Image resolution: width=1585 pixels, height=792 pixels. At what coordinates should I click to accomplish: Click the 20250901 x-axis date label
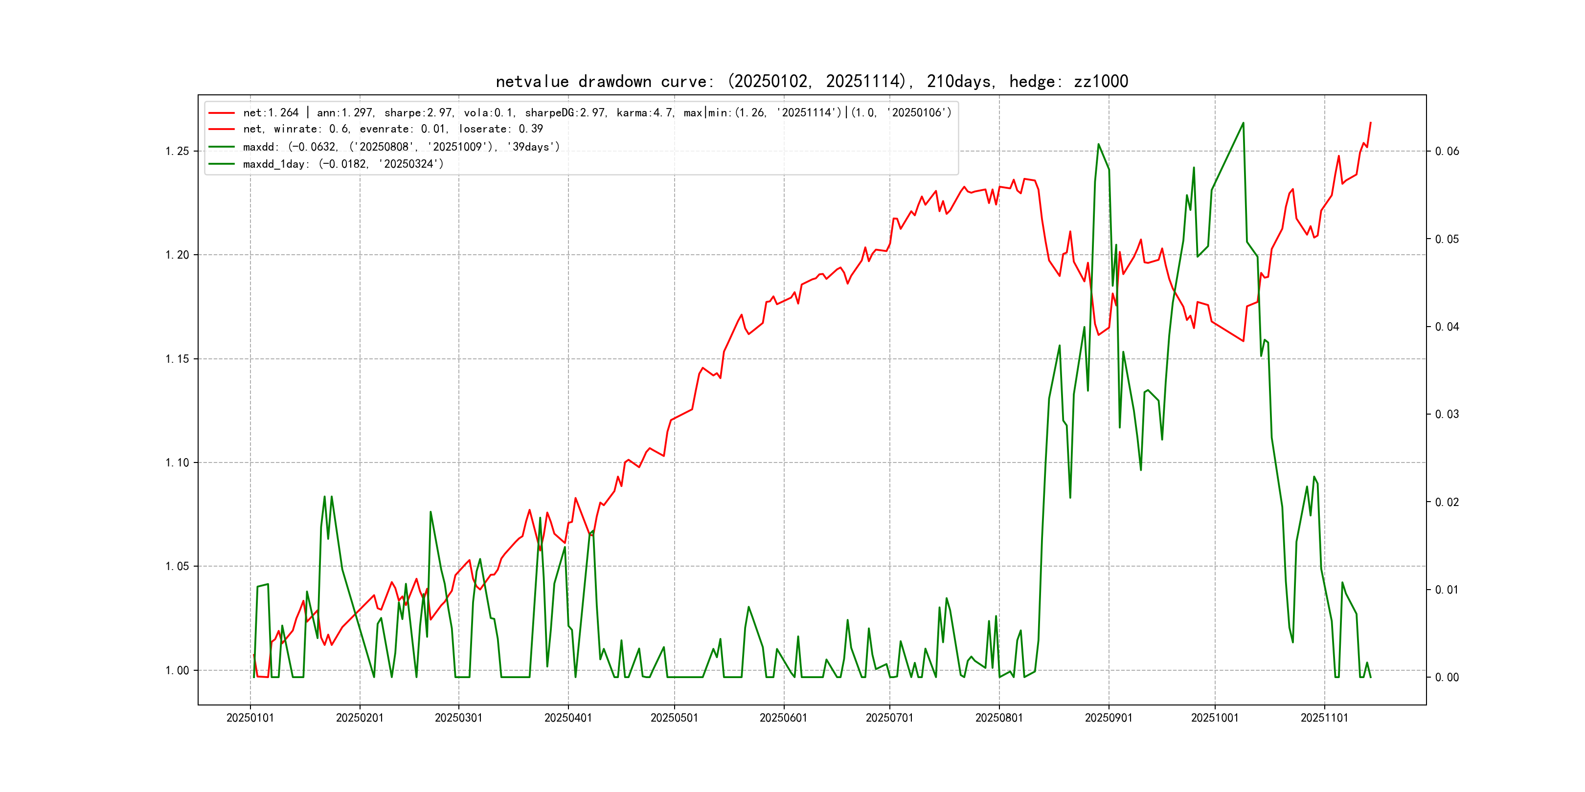coord(1108,718)
